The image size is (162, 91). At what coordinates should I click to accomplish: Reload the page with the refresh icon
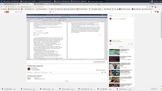(6, 7)
